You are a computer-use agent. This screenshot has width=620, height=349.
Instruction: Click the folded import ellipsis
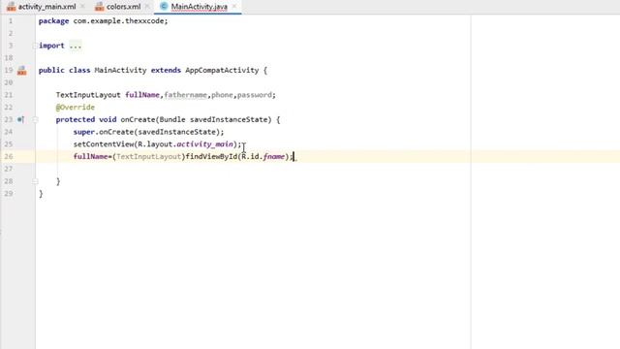point(76,46)
